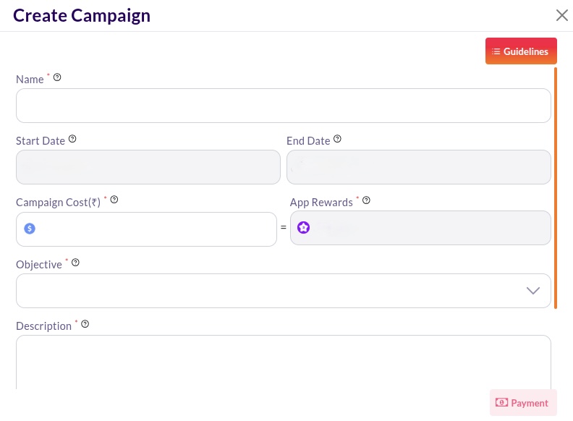Click the Start Date field
The image size is (573, 421).
pos(148,167)
